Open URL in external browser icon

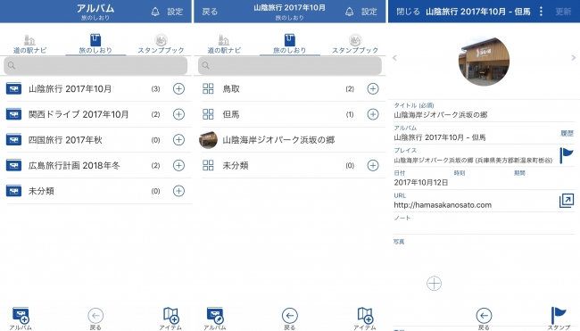pyautogui.click(x=567, y=201)
